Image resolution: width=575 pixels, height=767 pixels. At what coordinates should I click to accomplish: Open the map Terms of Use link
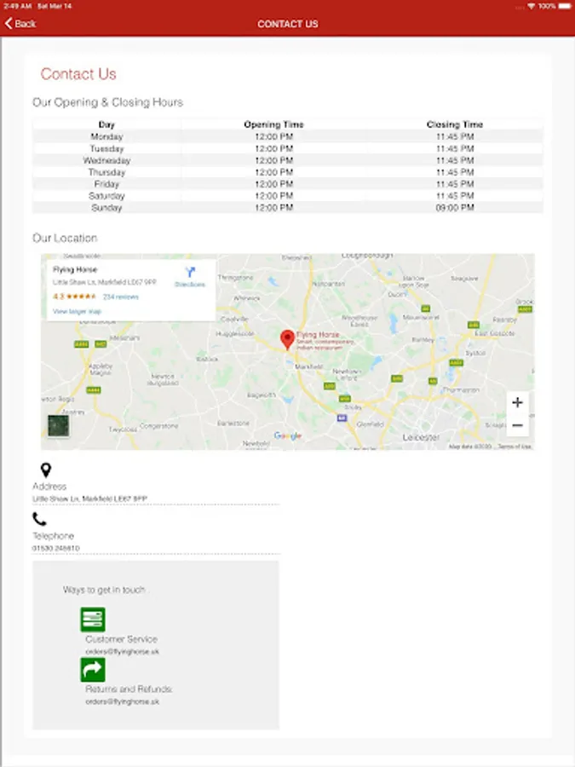515,447
